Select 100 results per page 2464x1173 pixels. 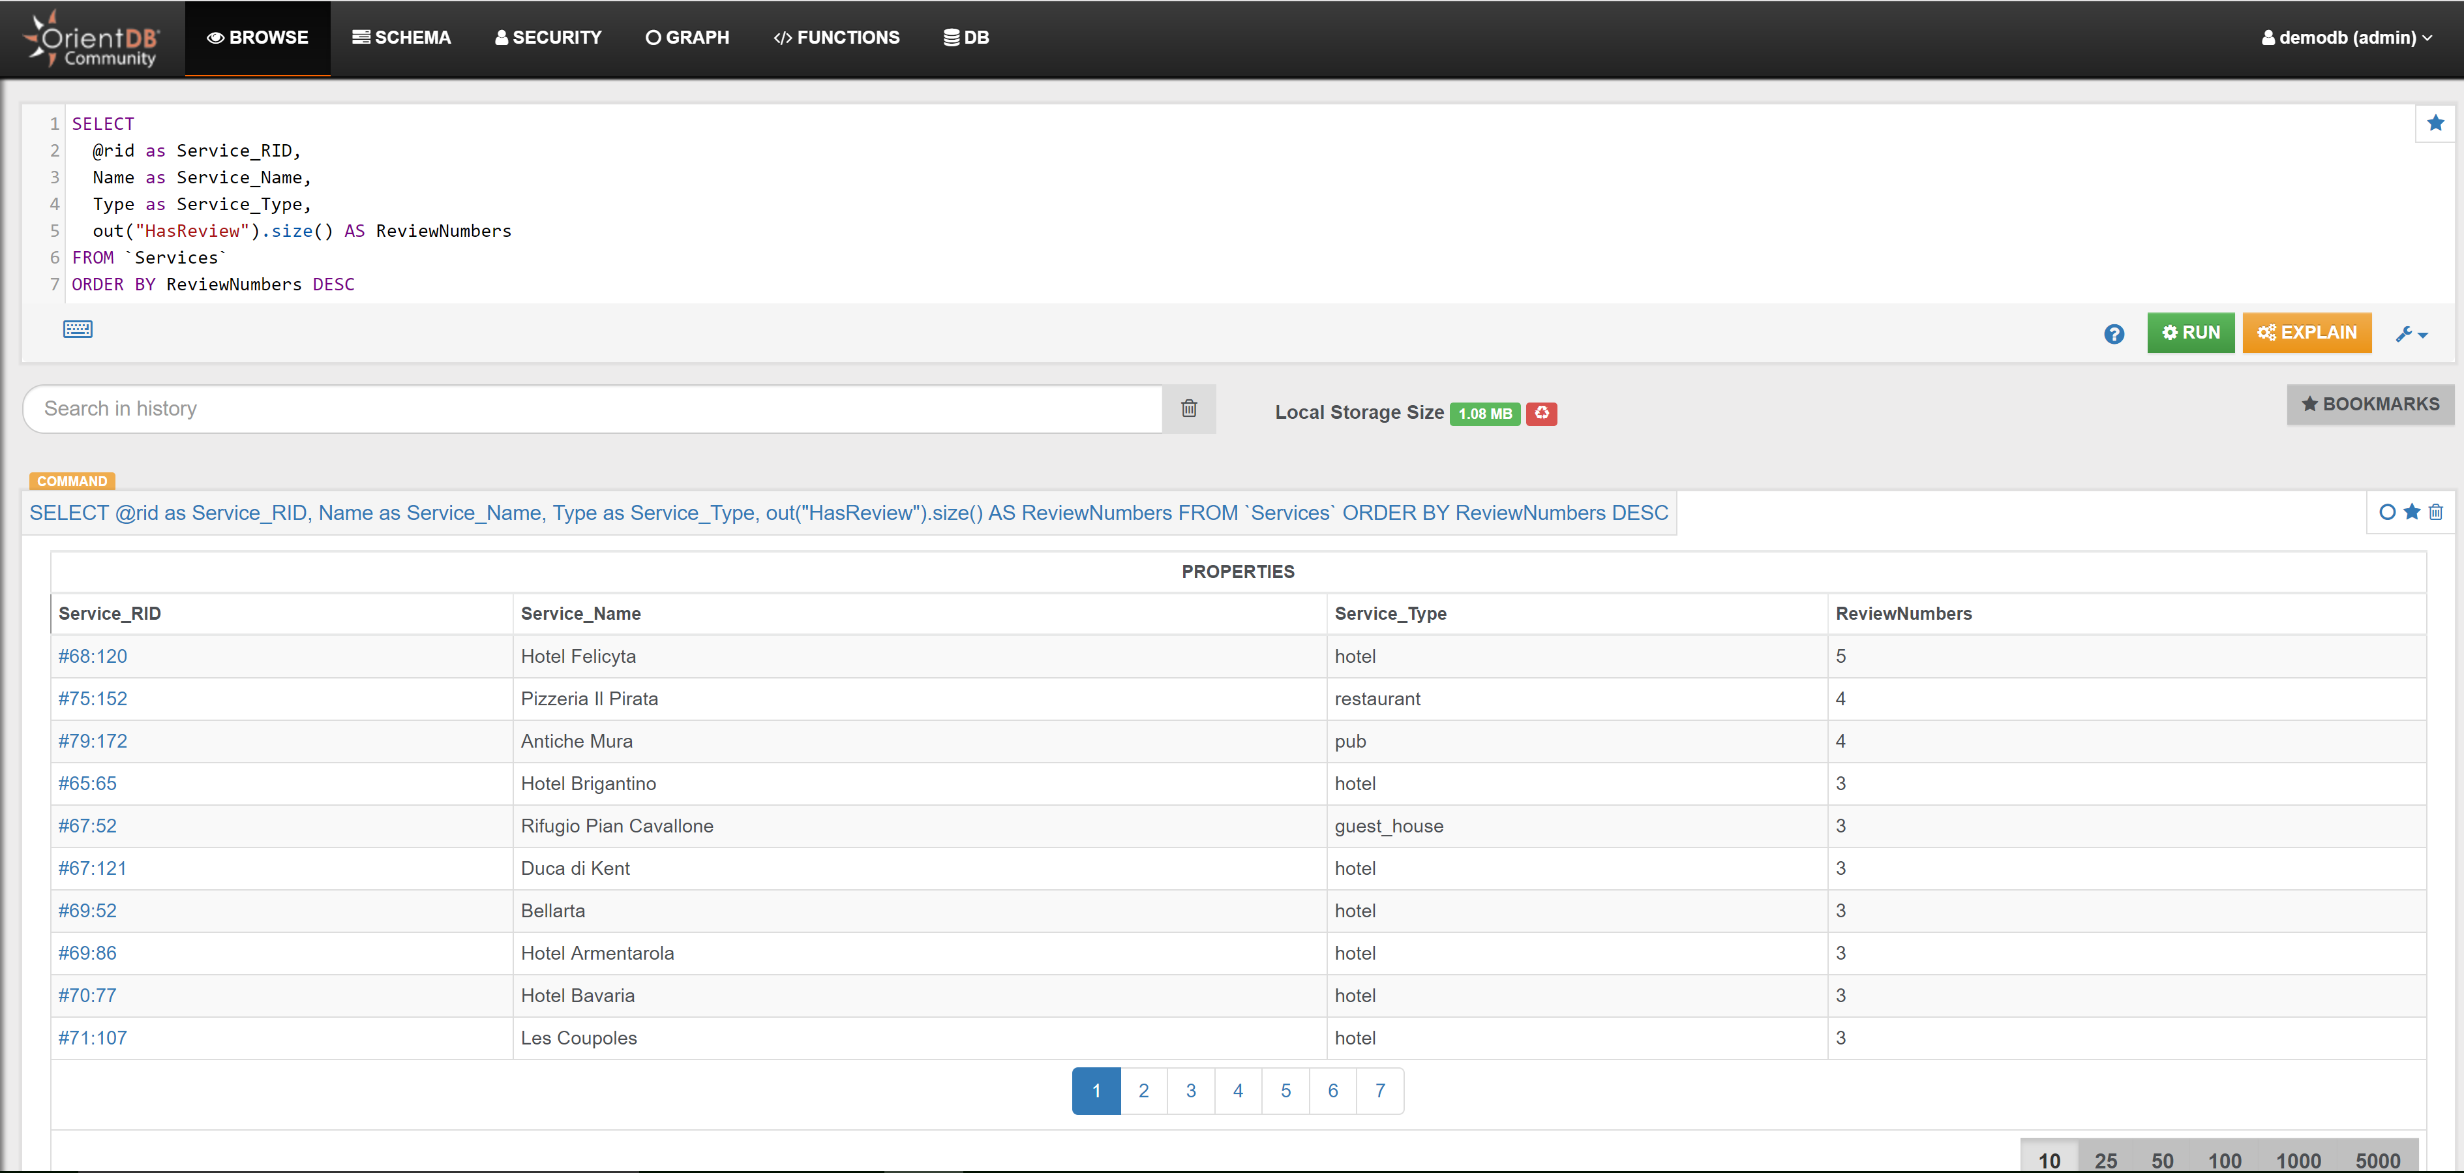click(x=2224, y=1159)
